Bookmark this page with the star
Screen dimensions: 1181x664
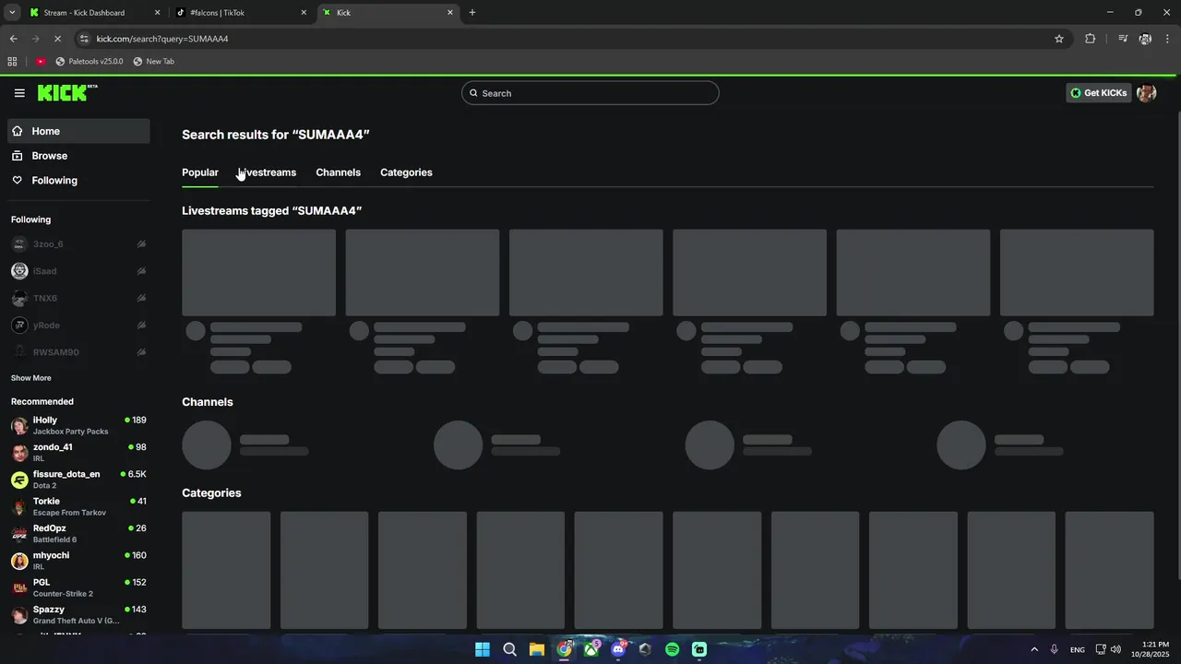(1059, 39)
